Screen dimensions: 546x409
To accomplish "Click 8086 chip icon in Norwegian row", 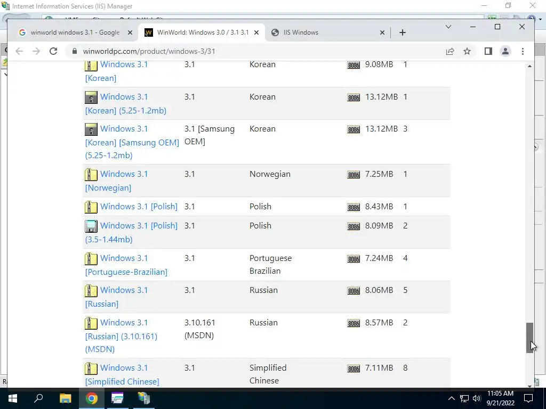I will coord(354,175).
